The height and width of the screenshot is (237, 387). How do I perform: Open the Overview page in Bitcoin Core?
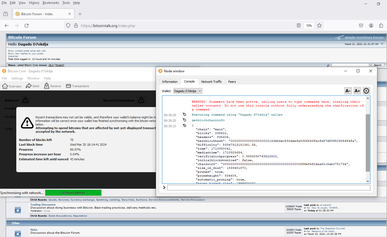point(12,86)
